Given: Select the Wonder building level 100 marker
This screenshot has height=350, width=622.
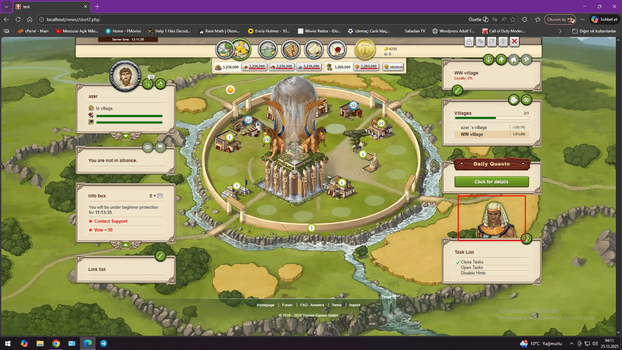Looking at the screenshot, I should pos(267,140).
